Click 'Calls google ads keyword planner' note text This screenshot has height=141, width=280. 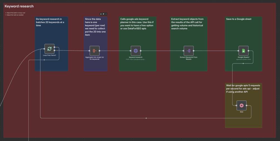[x=137, y=24]
